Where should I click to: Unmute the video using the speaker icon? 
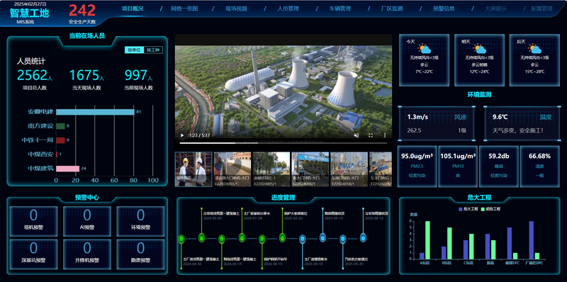(x=357, y=135)
